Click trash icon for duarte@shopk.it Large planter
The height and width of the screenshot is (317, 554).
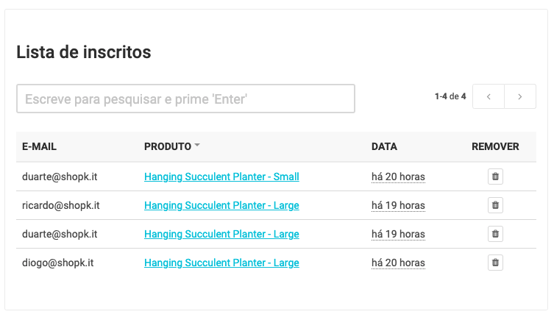tap(495, 234)
